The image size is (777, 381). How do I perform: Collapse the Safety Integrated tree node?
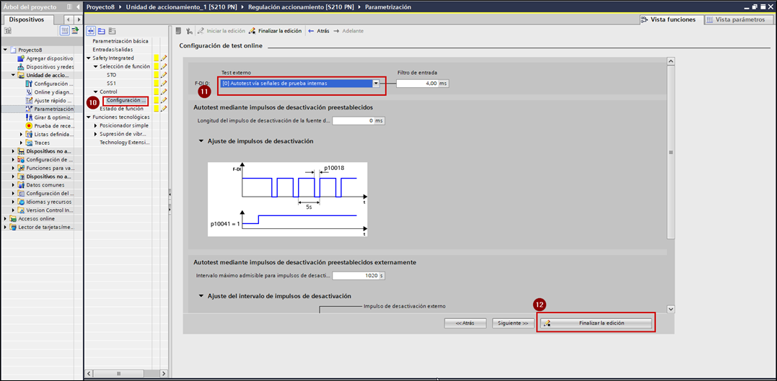(x=89, y=58)
